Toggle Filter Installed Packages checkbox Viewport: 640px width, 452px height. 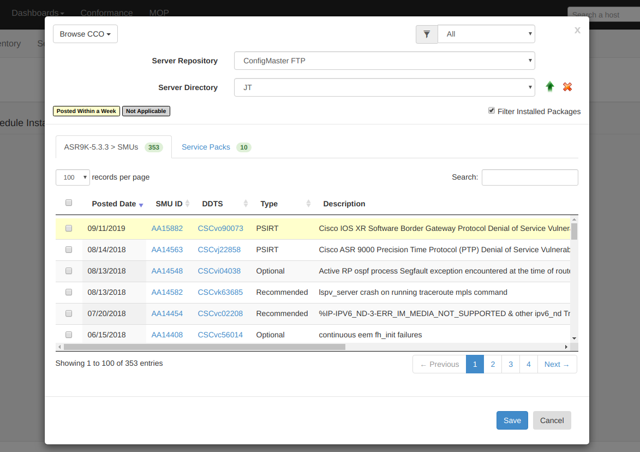pos(492,111)
